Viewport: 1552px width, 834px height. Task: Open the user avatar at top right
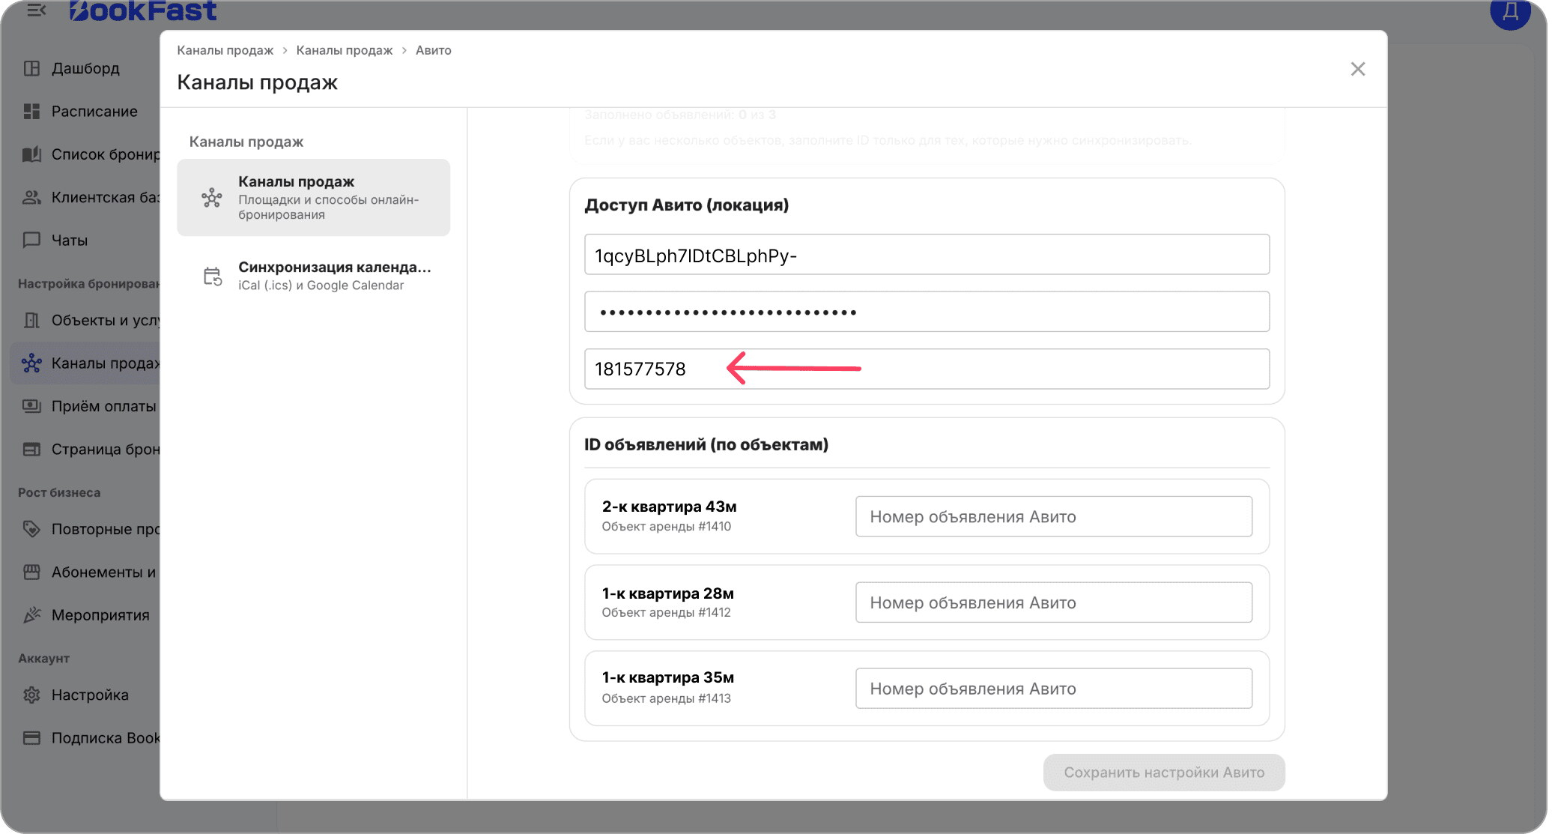[x=1510, y=12]
